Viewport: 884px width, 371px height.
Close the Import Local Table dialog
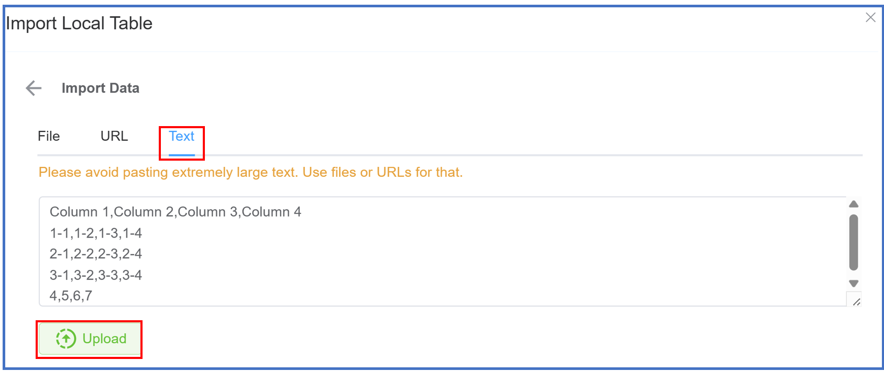pyautogui.click(x=870, y=17)
